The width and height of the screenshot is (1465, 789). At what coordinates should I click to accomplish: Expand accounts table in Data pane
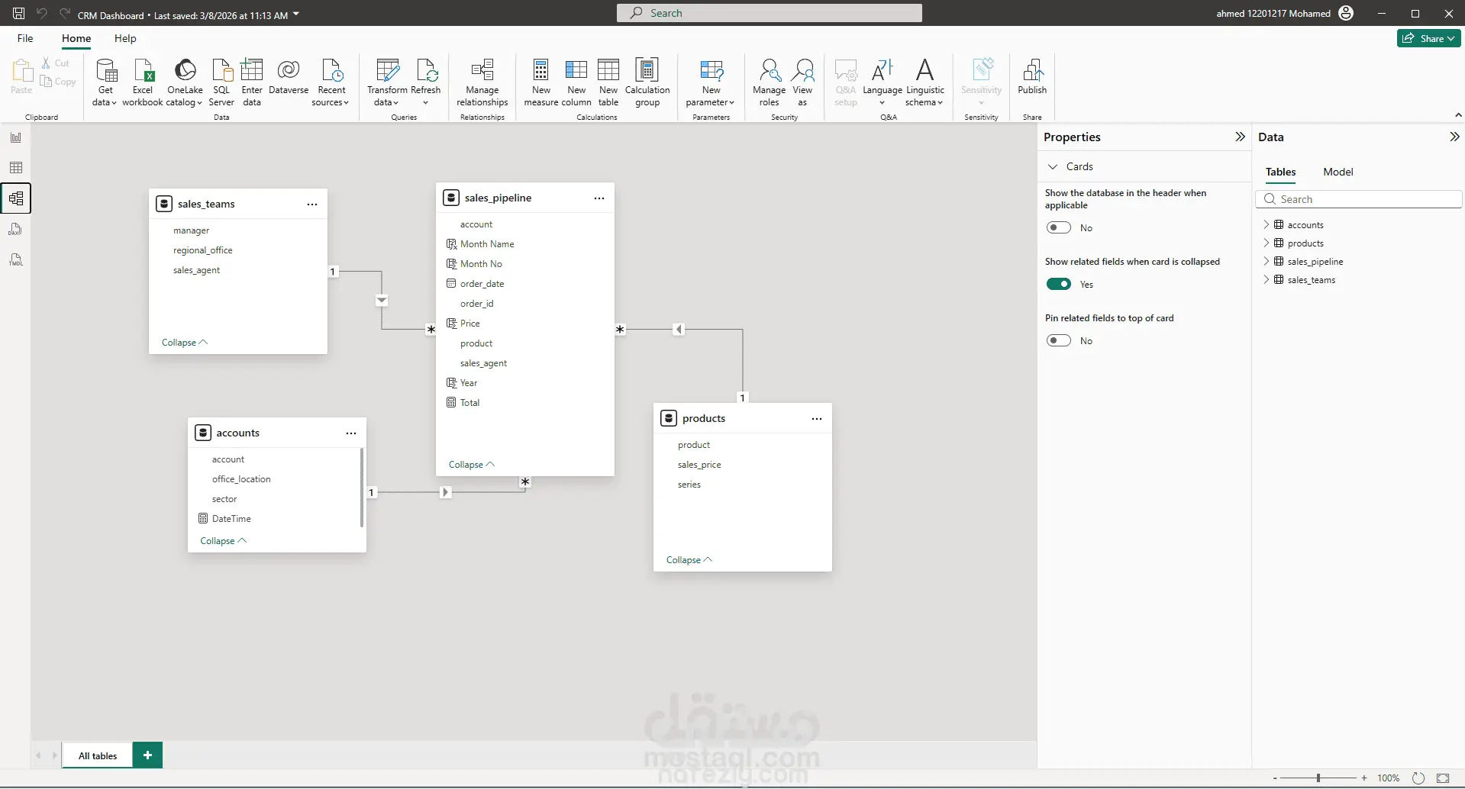click(x=1267, y=224)
